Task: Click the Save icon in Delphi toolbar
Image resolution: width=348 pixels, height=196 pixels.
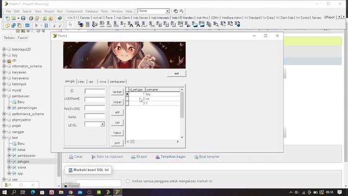Action: coord(23,19)
